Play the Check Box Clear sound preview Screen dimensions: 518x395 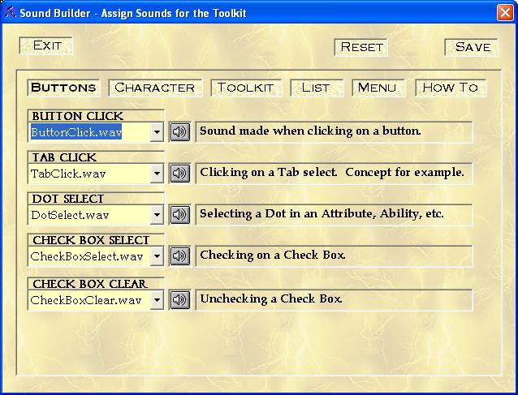(179, 300)
